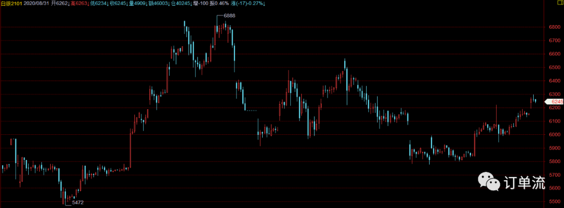The width and height of the screenshot is (564, 208).
Task: Click the 5800 price axis label
Action: [x=555, y=161]
